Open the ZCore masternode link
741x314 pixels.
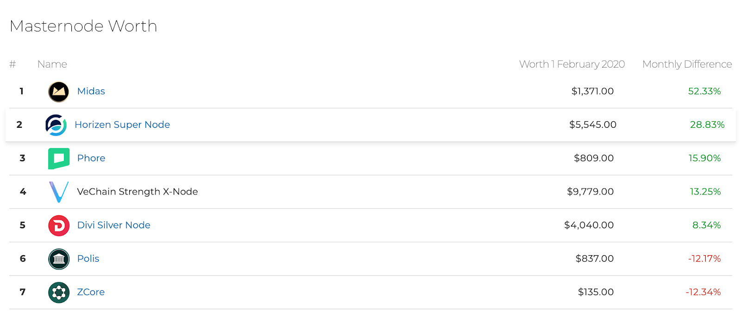pos(91,292)
